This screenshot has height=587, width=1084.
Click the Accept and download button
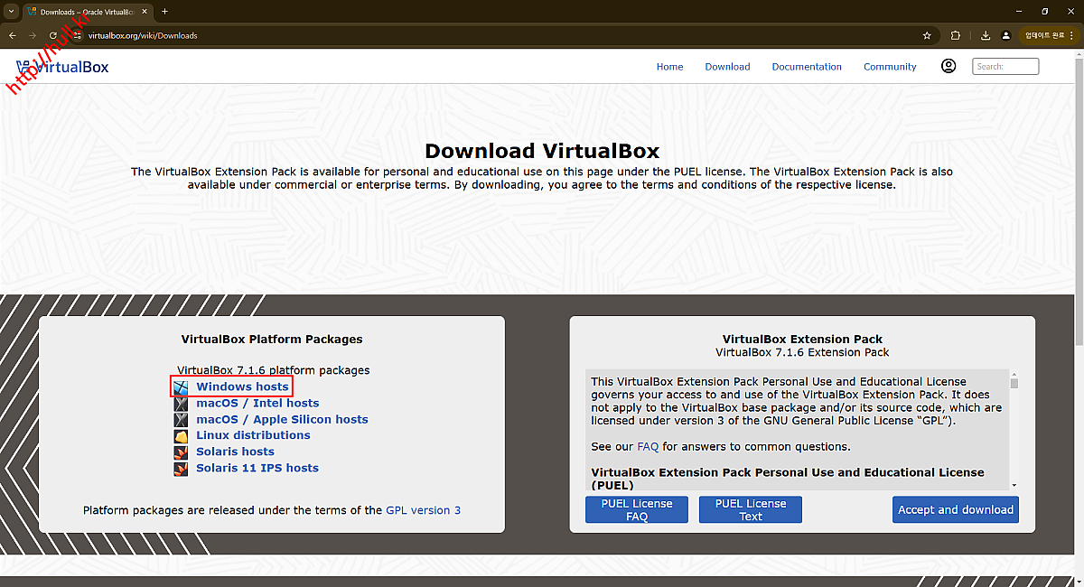pos(956,509)
